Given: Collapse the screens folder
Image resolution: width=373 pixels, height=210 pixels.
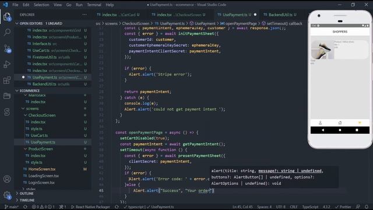Looking at the screenshot, I should click(23, 108).
